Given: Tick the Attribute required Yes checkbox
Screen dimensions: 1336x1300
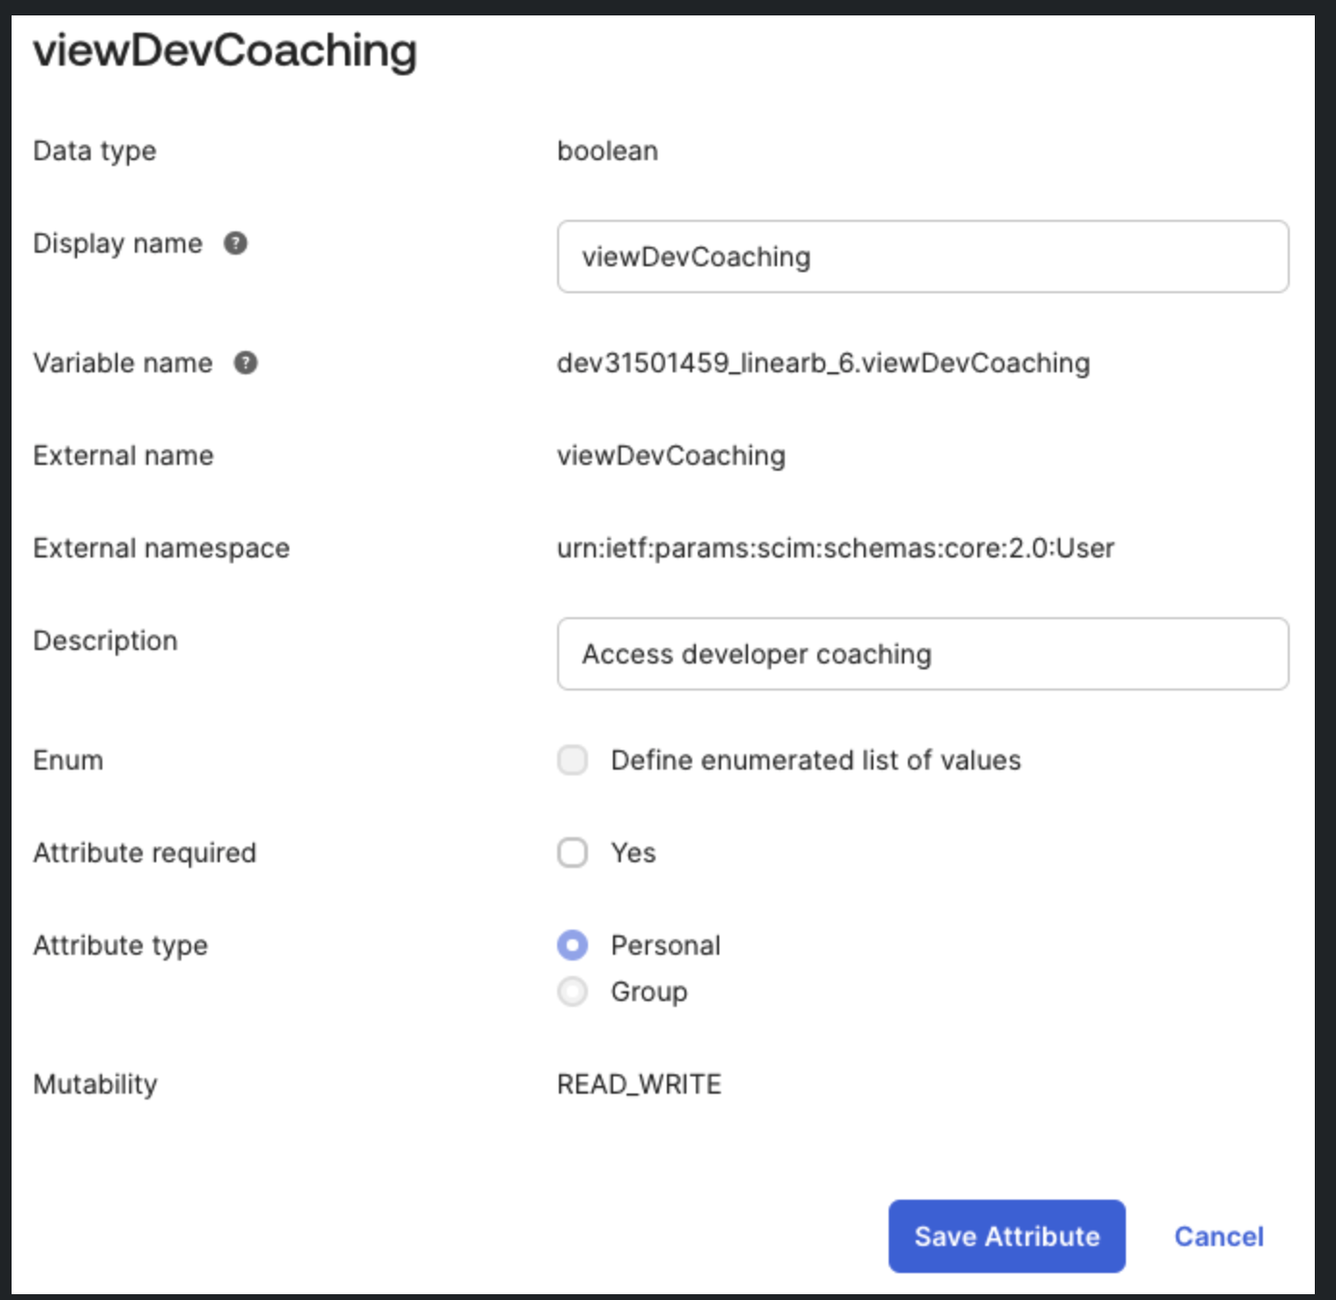Looking at the screenshot, I should coord(573,853).
